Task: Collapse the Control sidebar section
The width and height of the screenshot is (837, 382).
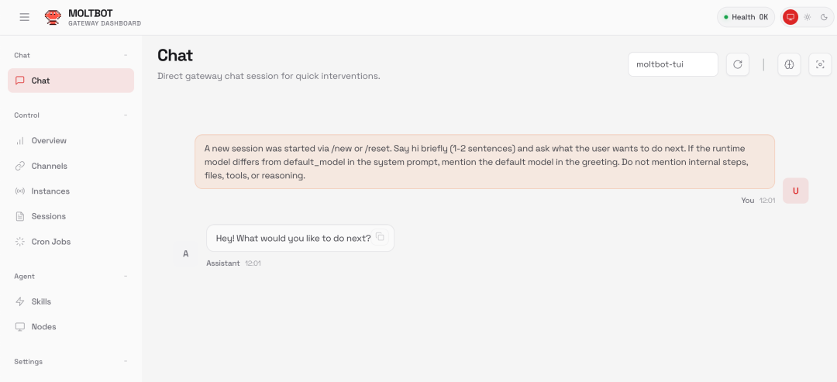Action: click(126, 115)
